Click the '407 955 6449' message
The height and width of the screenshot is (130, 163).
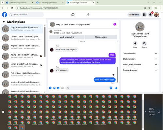click(62, 71)
